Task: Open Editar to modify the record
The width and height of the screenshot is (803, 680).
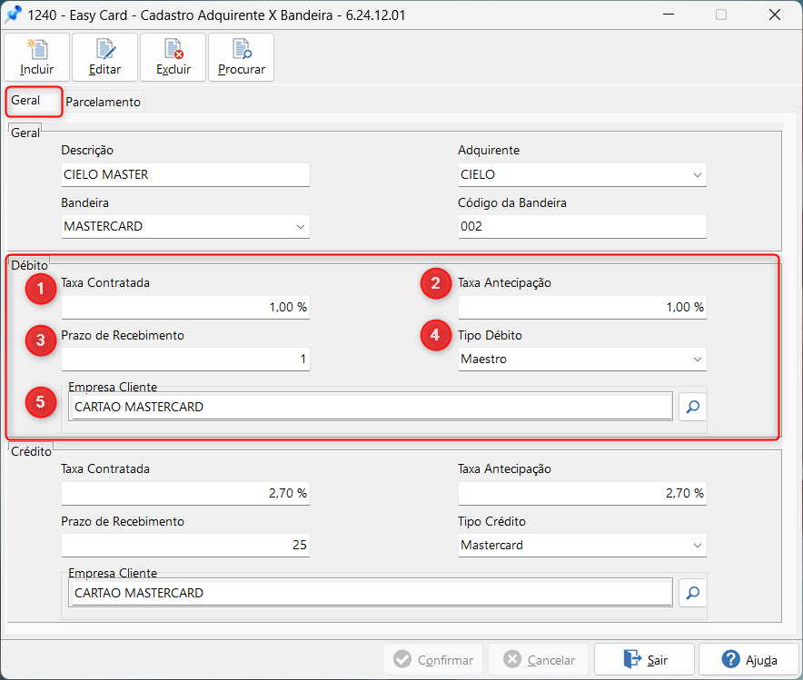Action: pos(105,57)
